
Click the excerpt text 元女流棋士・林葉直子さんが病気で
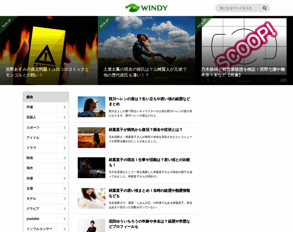click(x=150, y=139)
